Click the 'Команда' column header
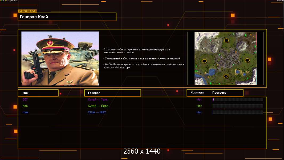Screen dimensions: 284x160 point(197,93)
